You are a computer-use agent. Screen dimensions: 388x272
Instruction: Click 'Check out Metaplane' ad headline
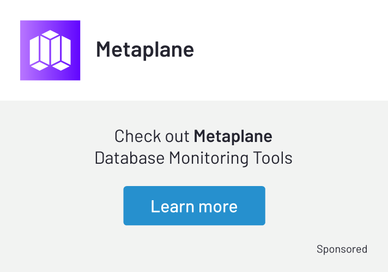[193, 135]
